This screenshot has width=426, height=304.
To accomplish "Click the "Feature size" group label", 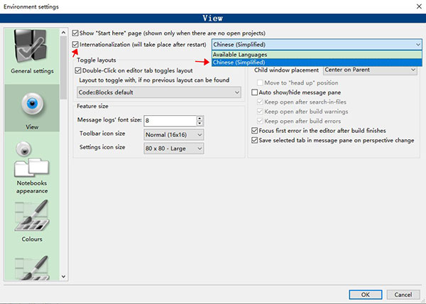I will point(92,107).
